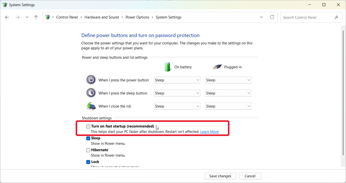Click 'When I close the lid:' label
Screen dimensions: 346x183
115,106
